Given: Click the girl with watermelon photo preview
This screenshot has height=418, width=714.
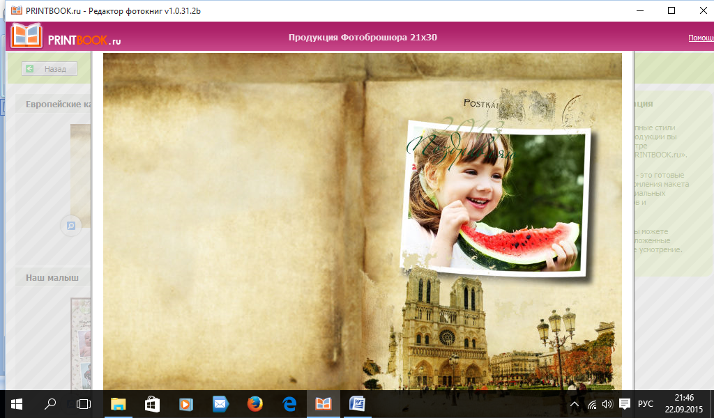Looking at the screenshot, I should (x=496, y=199).
